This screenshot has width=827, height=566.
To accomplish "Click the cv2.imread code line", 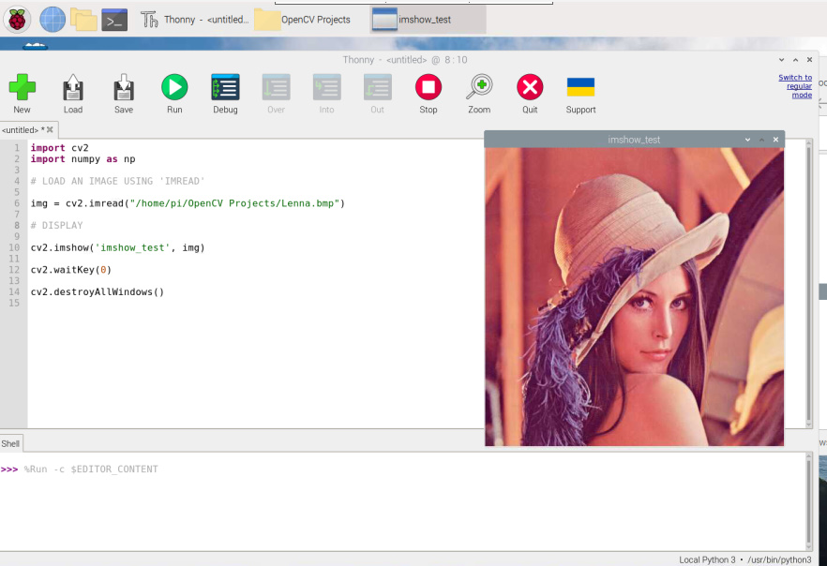I will pos(188,203).
